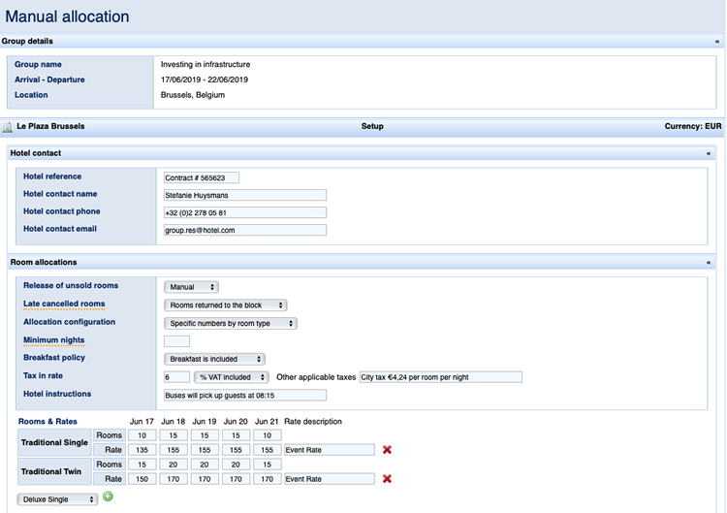Click Traditional Twin rate field for Jun 21
The image size is (727, 513).
(x=268, y=479)
